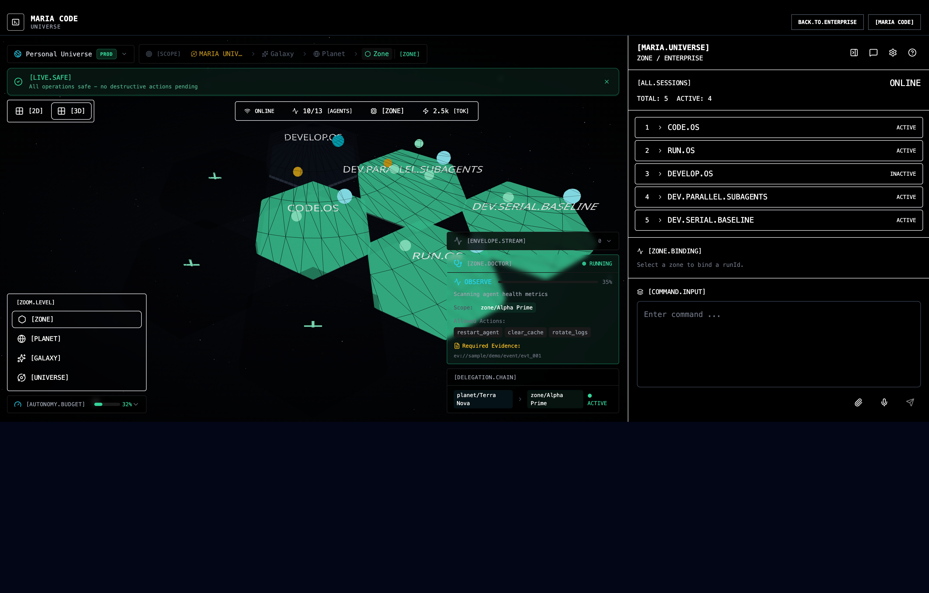
Task: Collapse the side panel icon
Action: point(854,53)
